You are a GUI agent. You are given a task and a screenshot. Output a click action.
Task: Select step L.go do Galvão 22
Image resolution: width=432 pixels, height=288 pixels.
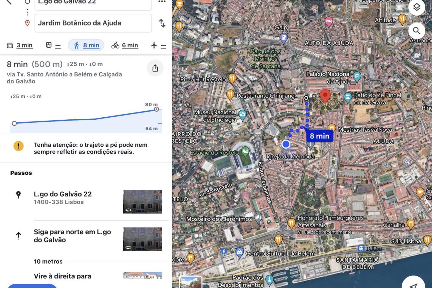pos(86,202)
